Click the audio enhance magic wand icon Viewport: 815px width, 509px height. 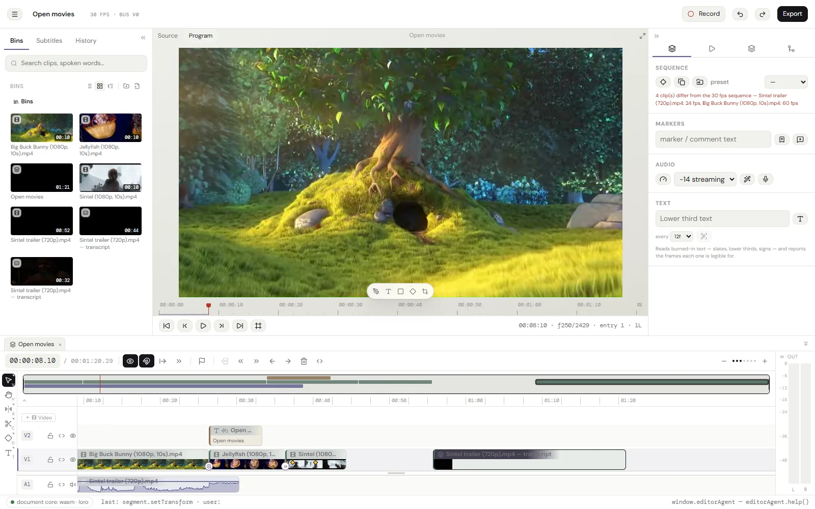(x=747, y=179)
